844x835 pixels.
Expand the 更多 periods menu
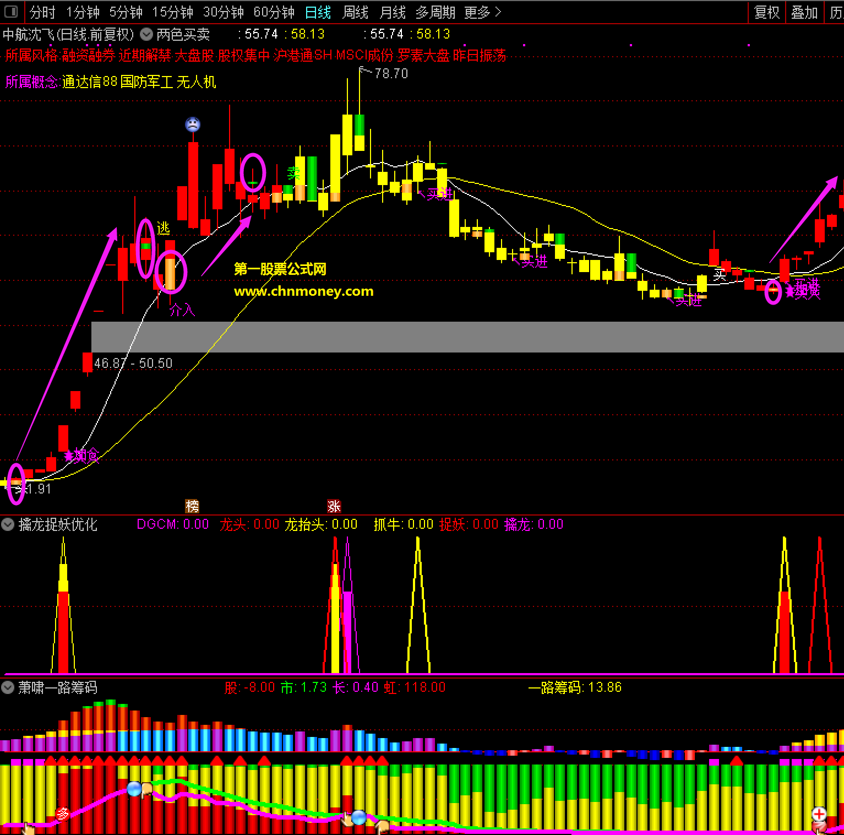482,12
